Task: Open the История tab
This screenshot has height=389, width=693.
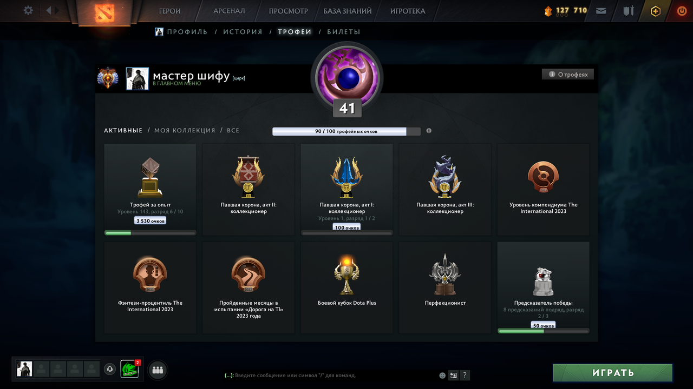Action: 243,32
